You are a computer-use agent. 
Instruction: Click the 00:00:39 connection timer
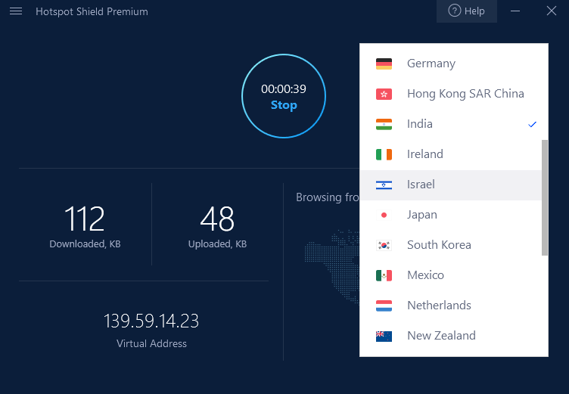pos(284,89)
